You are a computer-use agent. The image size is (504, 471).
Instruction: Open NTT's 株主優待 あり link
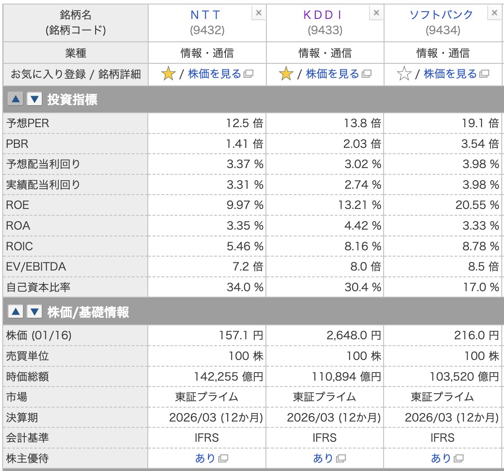(203, 458)
